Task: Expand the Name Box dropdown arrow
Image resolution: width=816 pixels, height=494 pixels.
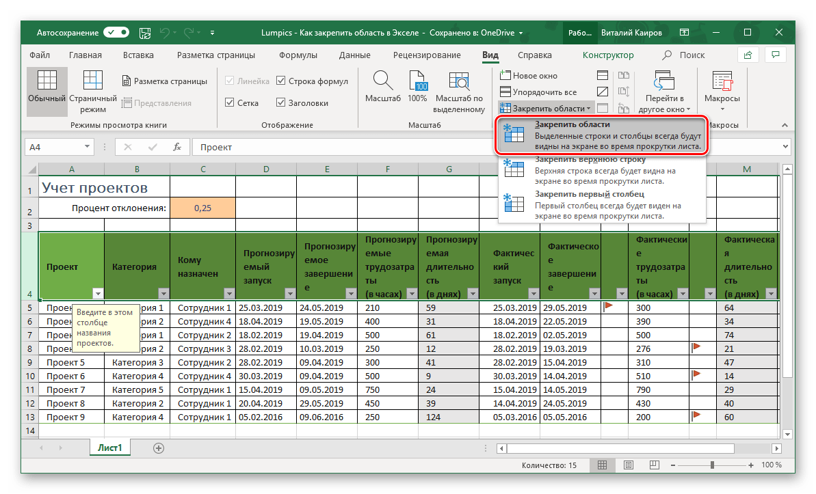Action: (x=87, y=147)
